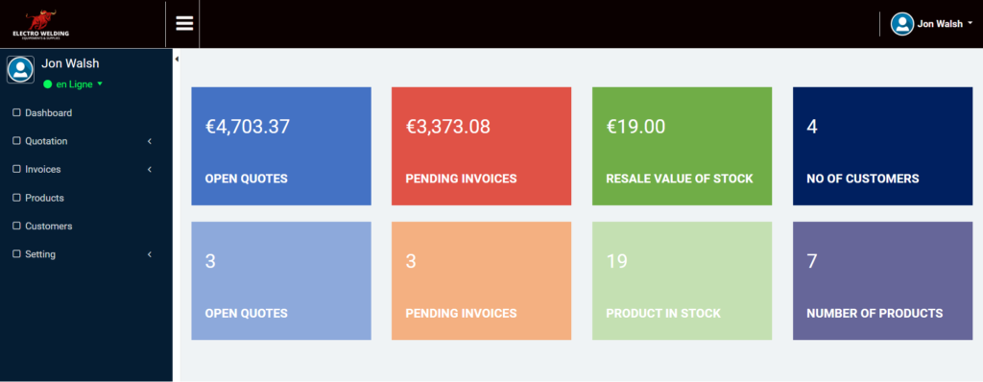Expand the Setting submenu chevron
The height and width of the screenshot is (382, 983).
pos(150,254)
